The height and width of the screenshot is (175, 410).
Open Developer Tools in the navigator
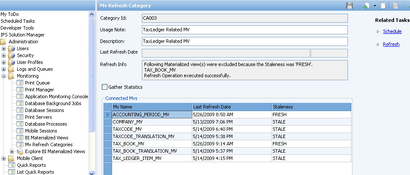click(17, 28)
